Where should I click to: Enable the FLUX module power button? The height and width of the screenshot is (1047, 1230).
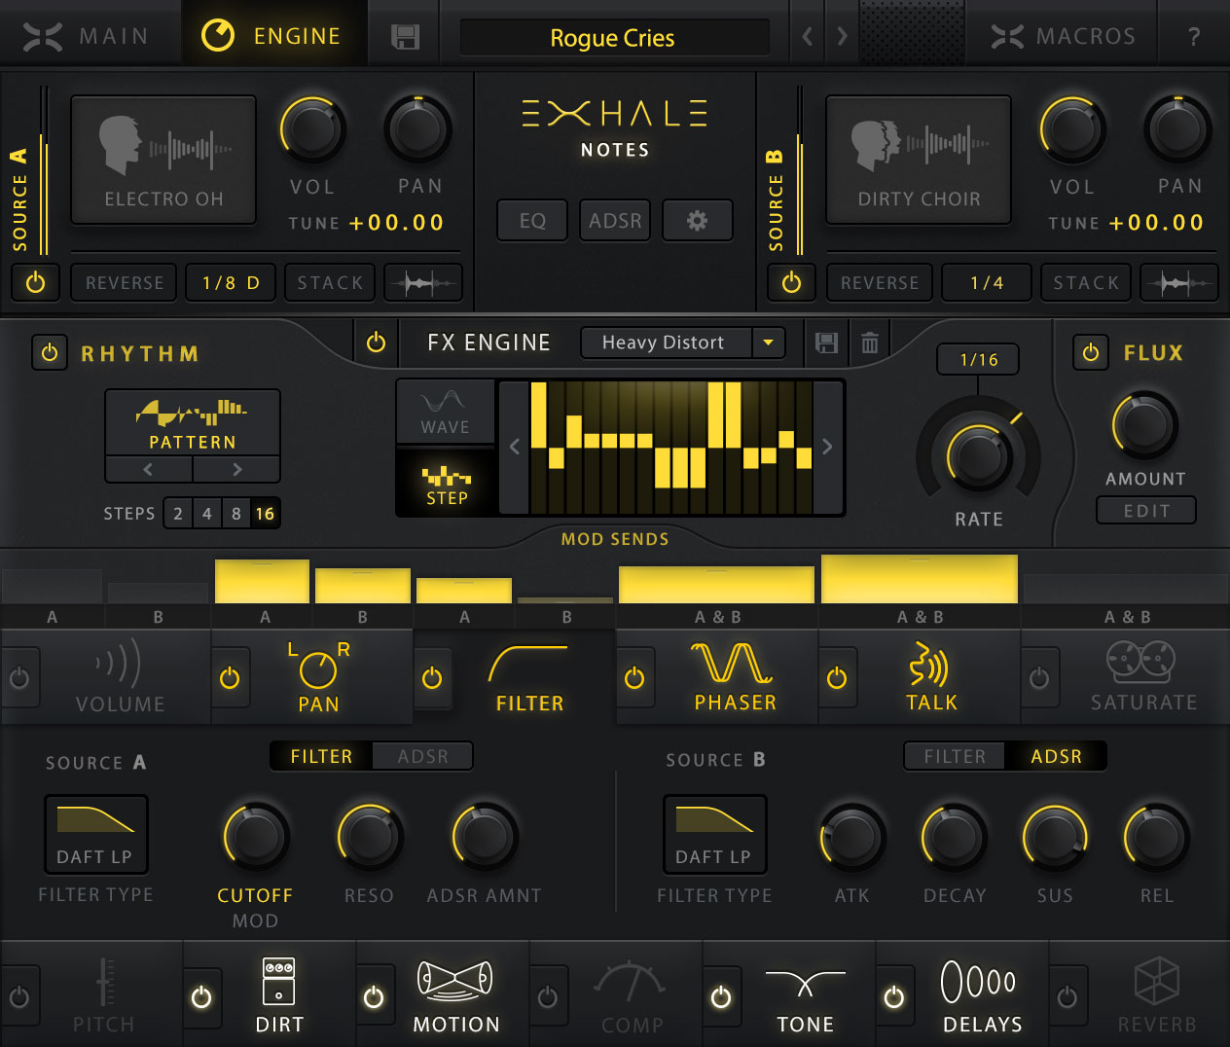click(1090, 352)
